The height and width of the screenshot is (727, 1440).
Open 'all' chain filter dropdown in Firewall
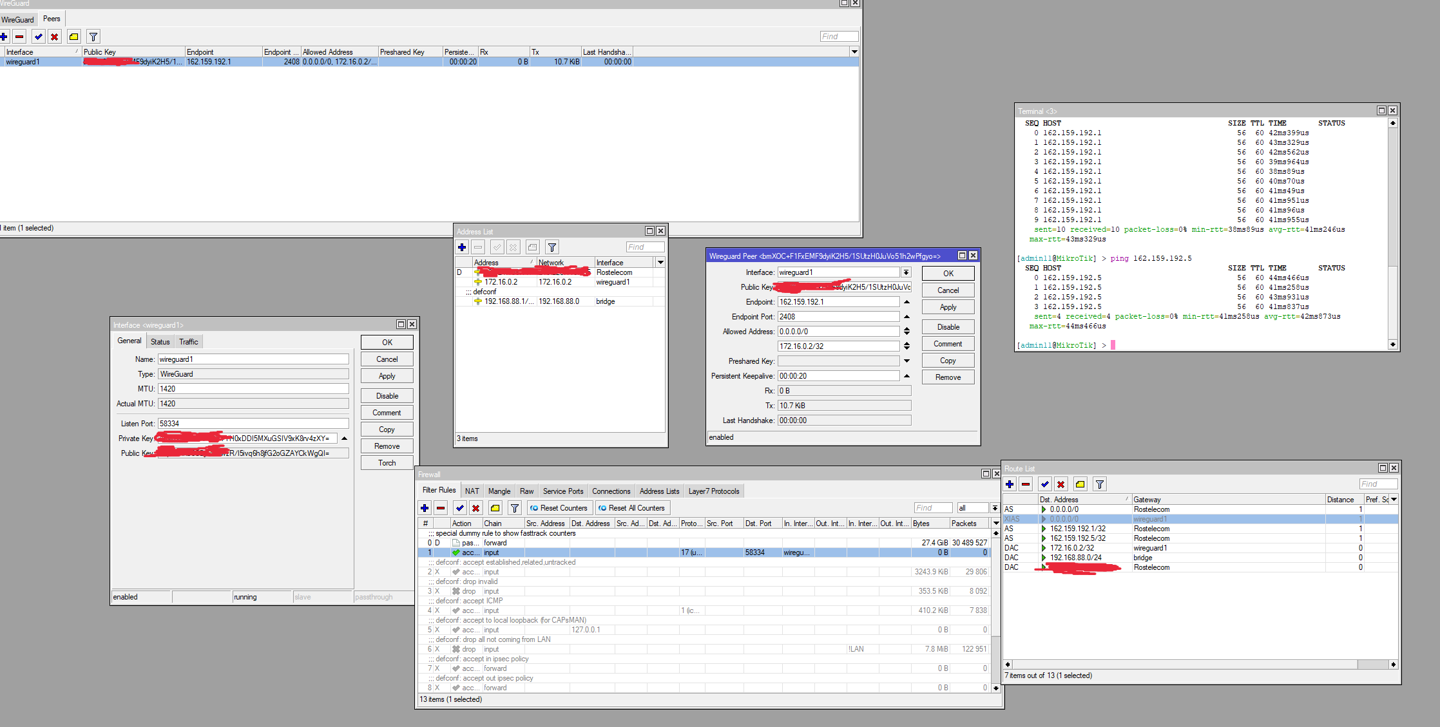[x=995, y=508]
